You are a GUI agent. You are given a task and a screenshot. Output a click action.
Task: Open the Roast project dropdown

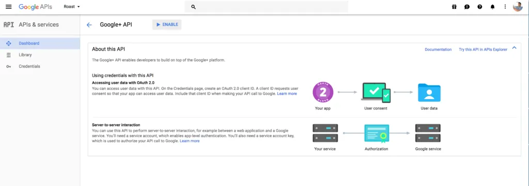[x=72, y=7]
